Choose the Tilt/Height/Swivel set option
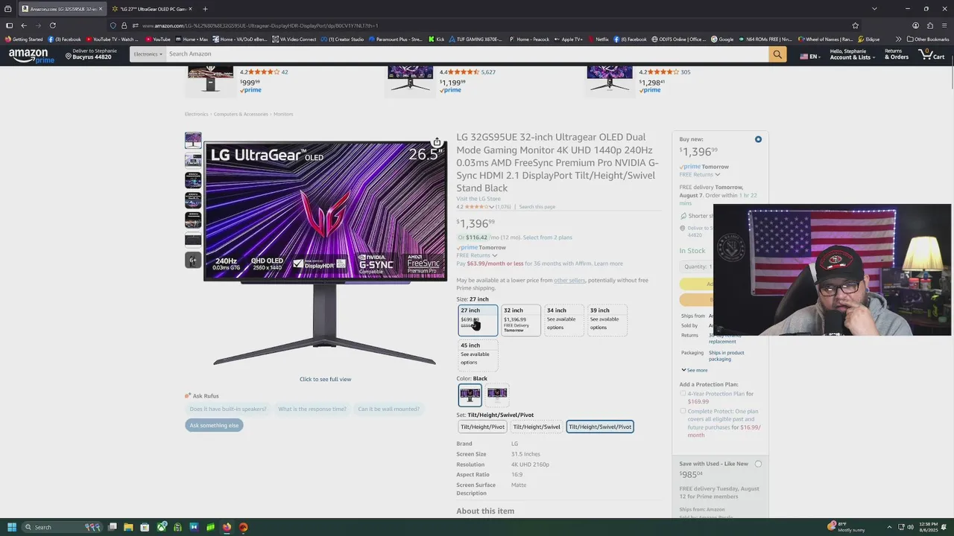 click(x=537, y=427)
